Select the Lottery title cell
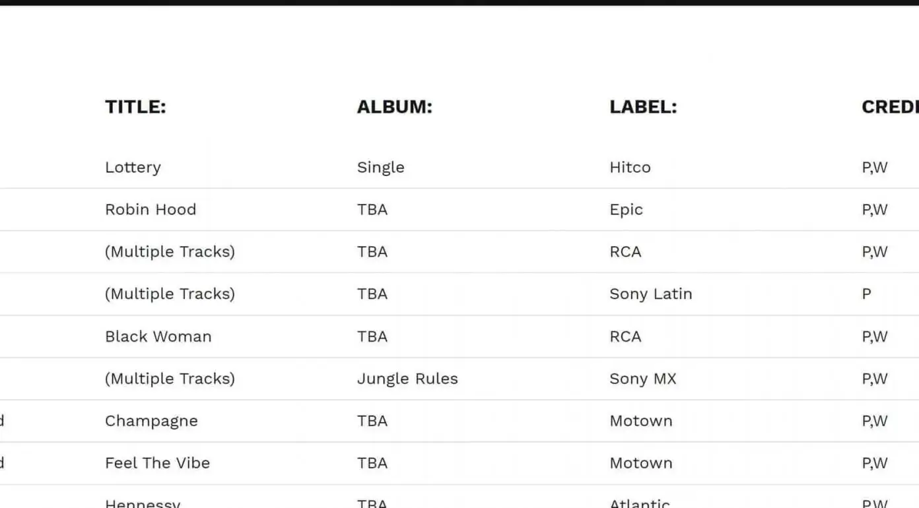919x508 pixels. click(133, 168)
